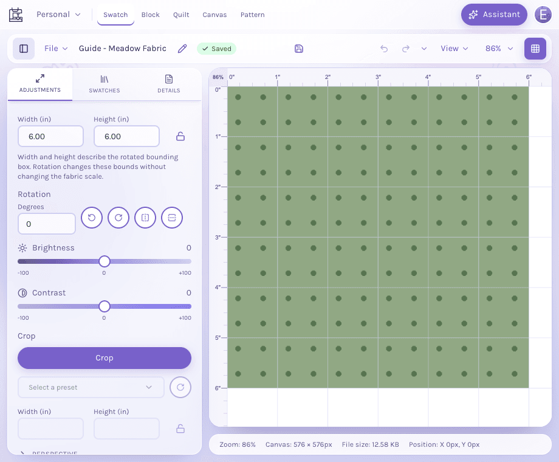Click the rotation Degrees input
559x462 pixels.
click(x=47, y=224)
